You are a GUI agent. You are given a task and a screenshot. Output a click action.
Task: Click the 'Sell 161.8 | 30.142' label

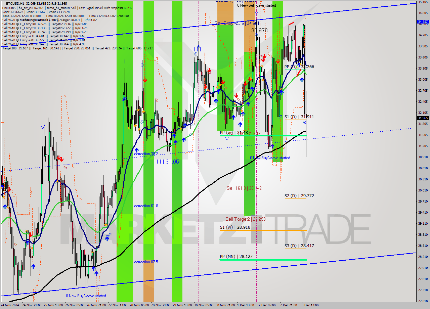pyautogui.click(x=244, y=188)
